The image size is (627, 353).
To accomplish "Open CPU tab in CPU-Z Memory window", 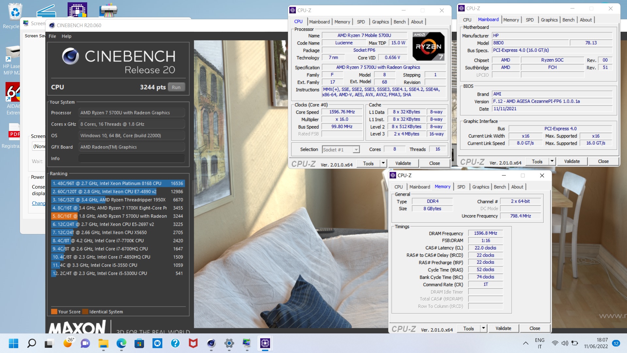I will pyautogui.click(x=398, y=187).
